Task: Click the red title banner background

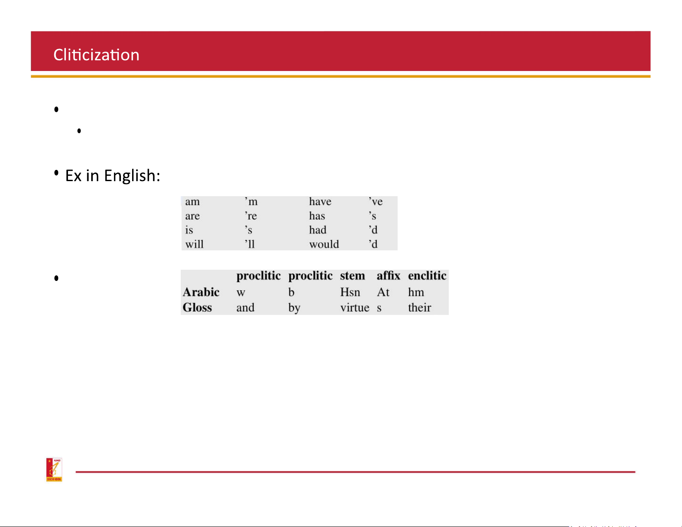Action: [x=387, y=52]
